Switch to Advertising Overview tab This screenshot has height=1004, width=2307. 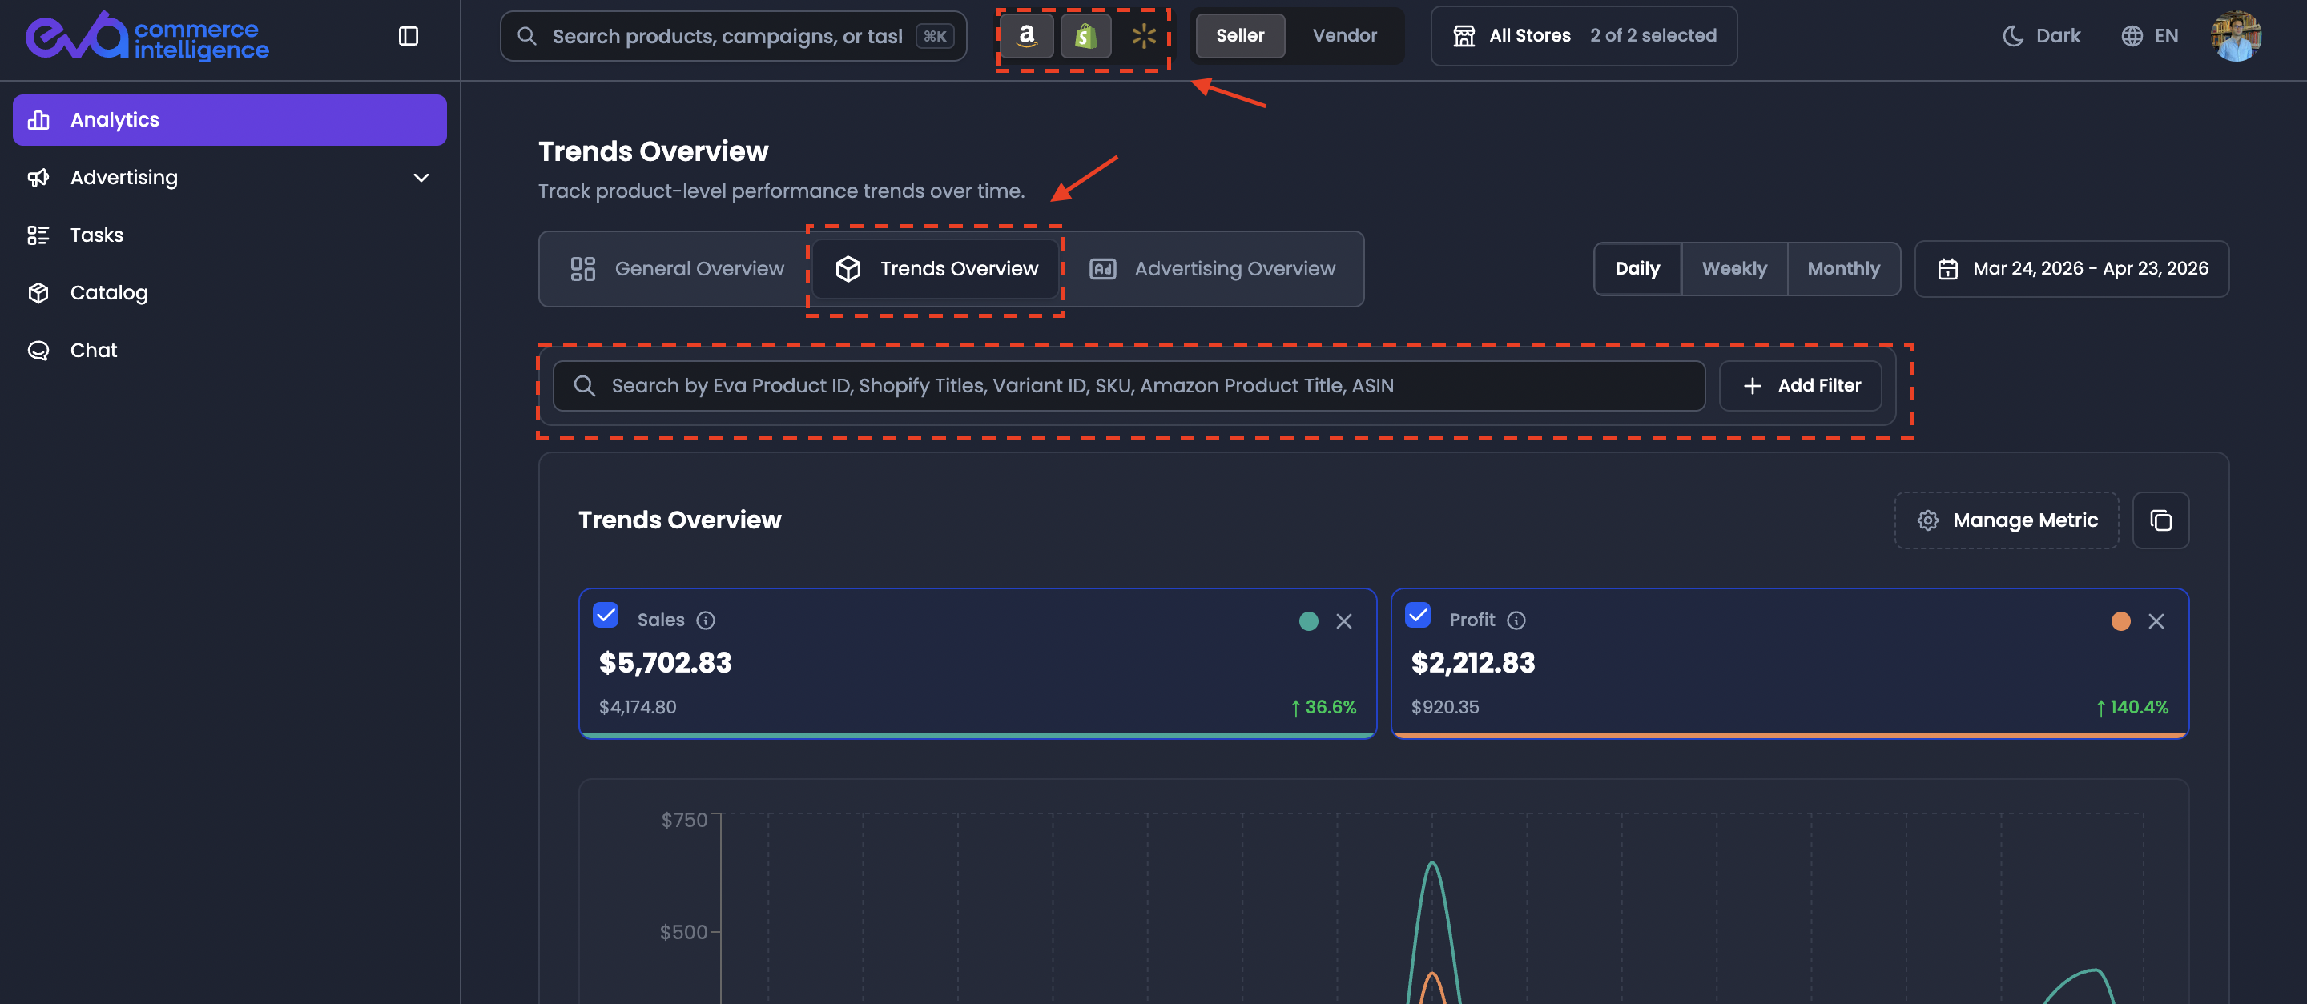1212,268
